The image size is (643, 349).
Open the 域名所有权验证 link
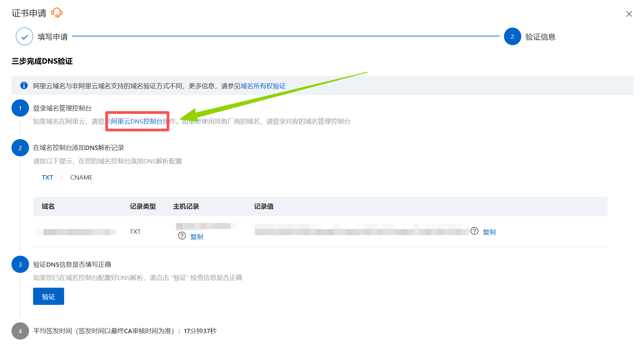pyautogui.click(x=263, y=86)
